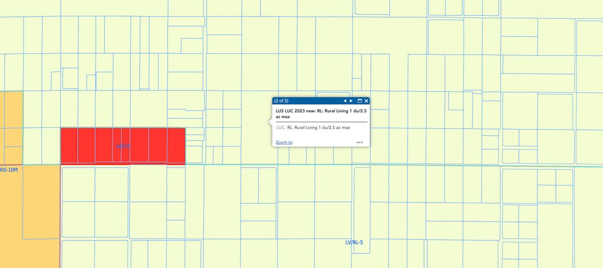Click the label inside the red zone
This screenshot has width=603, height=268.
tap(123, 146)
